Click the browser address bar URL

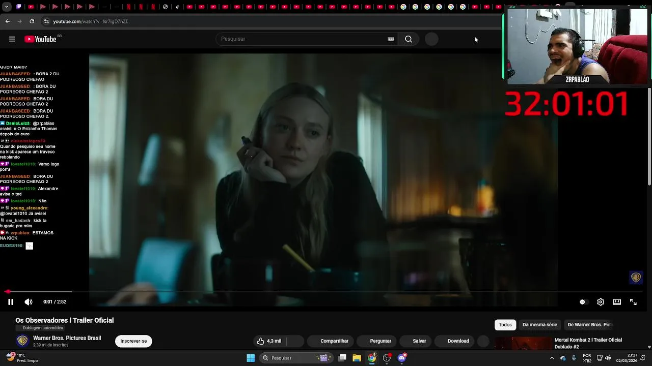(91, 21)
